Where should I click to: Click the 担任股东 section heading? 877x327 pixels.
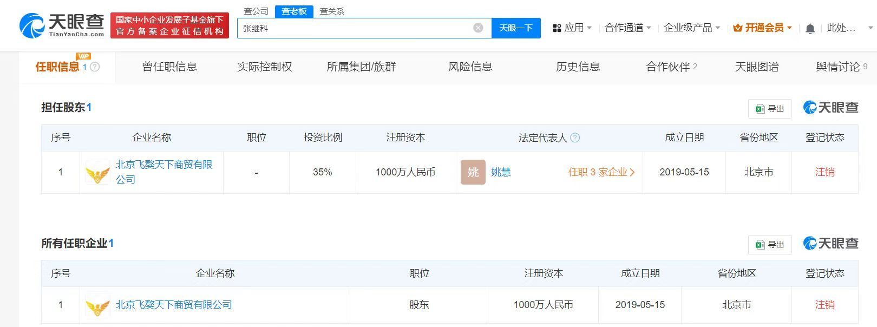coord(67,107)
